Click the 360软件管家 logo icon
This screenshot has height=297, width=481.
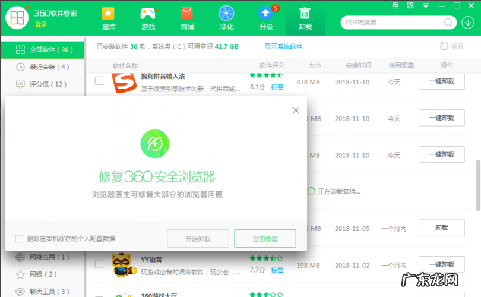coord(17,17)
